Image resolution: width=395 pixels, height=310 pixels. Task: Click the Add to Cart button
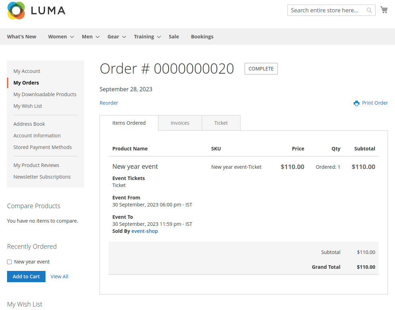click(x=26, y=277)
